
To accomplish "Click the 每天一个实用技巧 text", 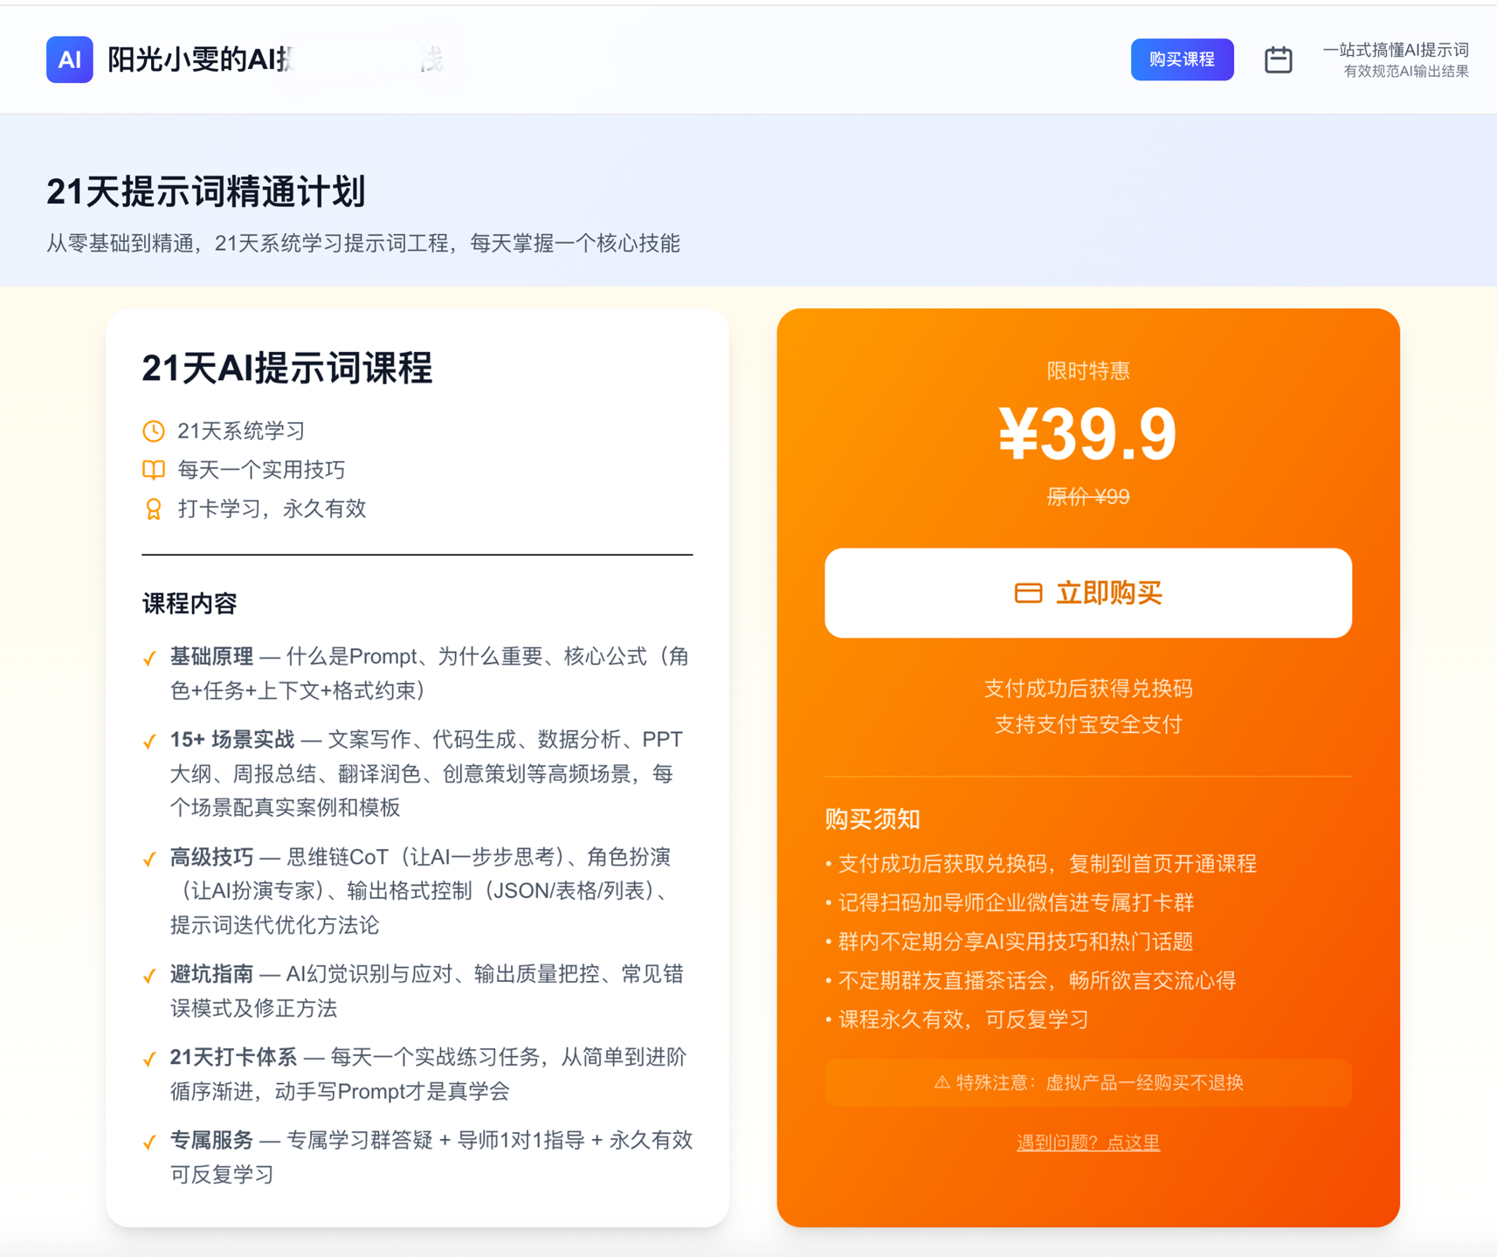I will (x=261, y=470).
